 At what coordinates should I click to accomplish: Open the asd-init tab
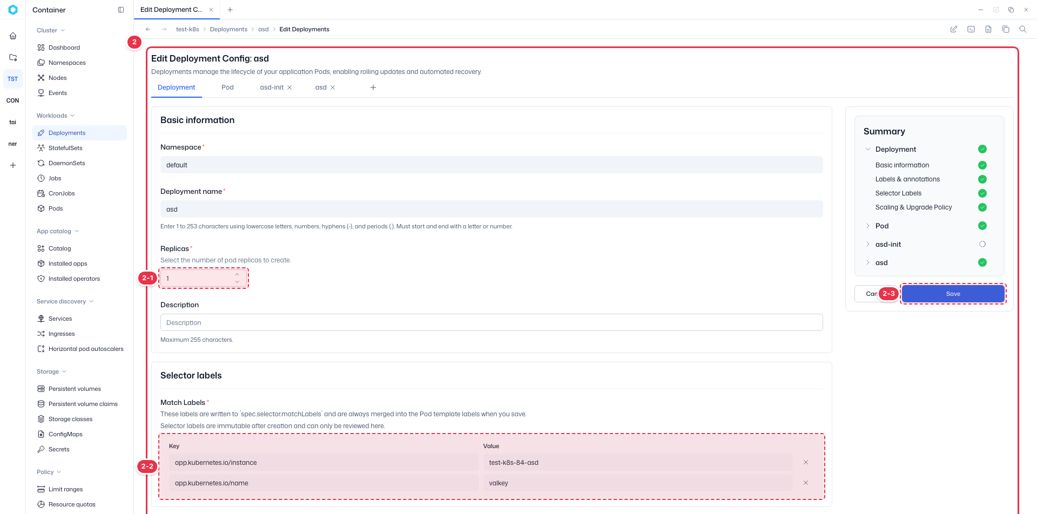click(x=272, y=87)
